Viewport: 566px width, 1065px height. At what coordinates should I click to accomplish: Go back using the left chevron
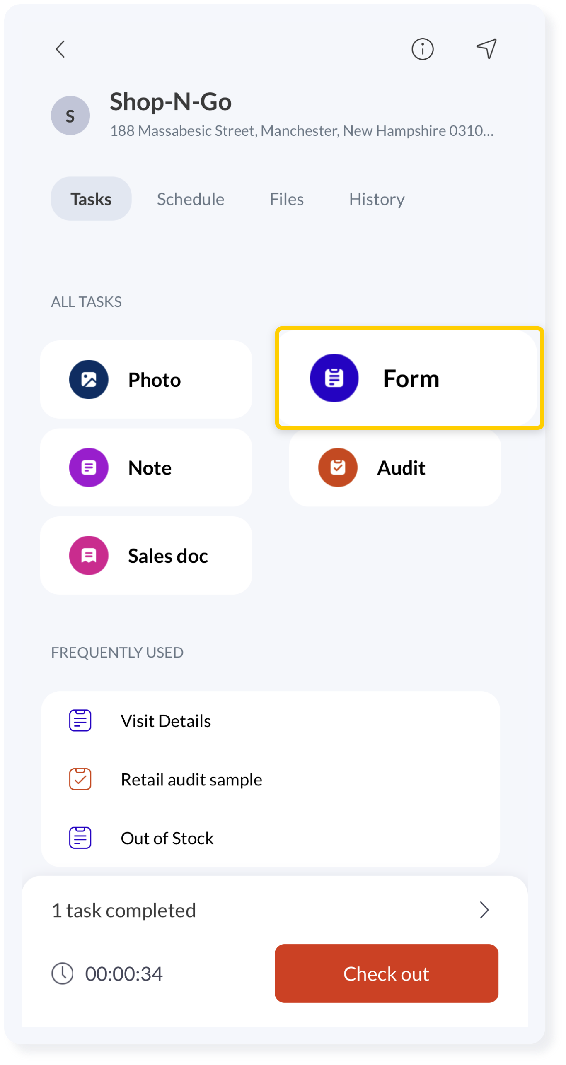(x=60, y=49)
